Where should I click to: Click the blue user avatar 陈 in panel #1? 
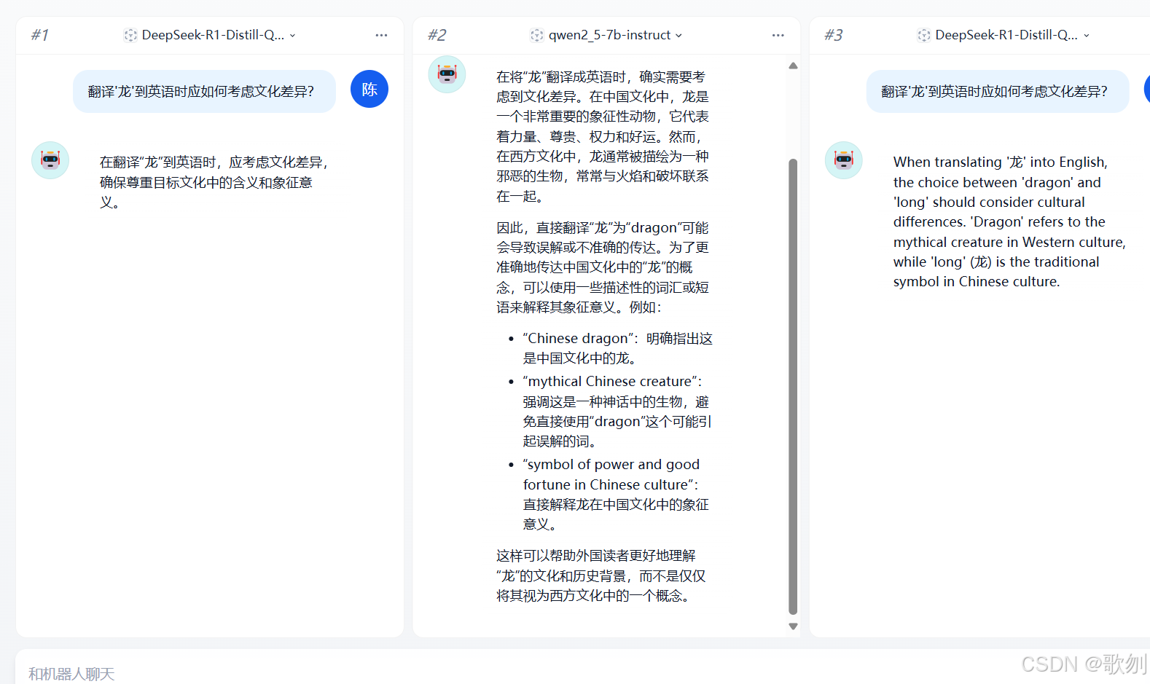pos(369,89)
